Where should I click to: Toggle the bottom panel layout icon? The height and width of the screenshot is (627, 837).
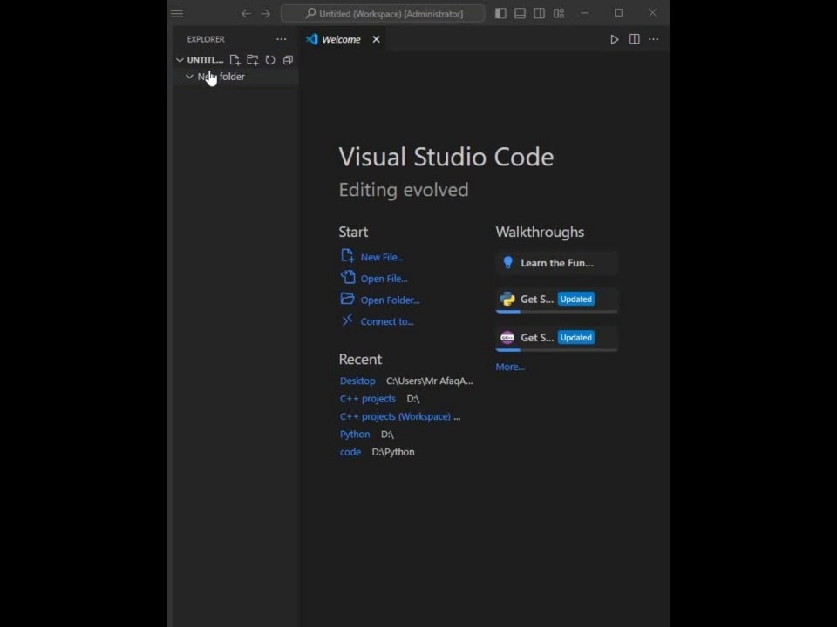click(520, 13)
